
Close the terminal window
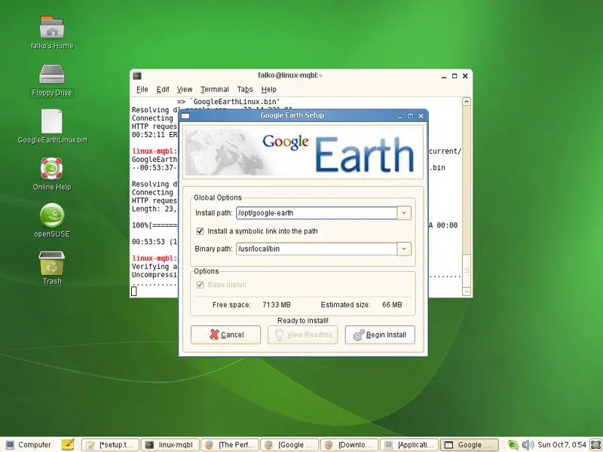click(465, 76)
